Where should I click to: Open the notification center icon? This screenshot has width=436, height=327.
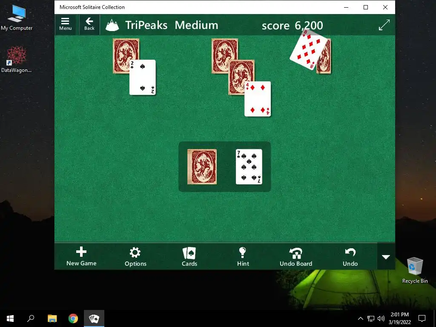tap(422, 318)
